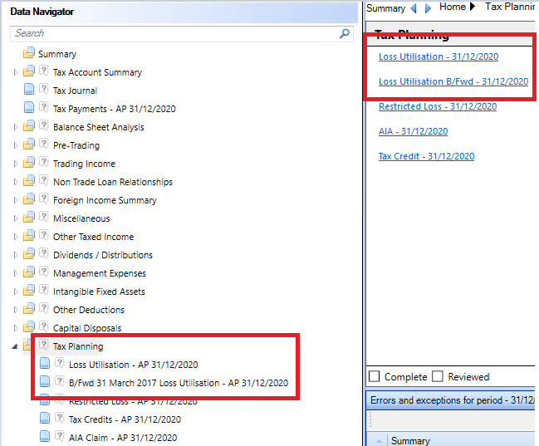The width and height of the screenshot is (539, 446).
Task: Click the Management Expenses folder icon
Action: pos(29,272)
